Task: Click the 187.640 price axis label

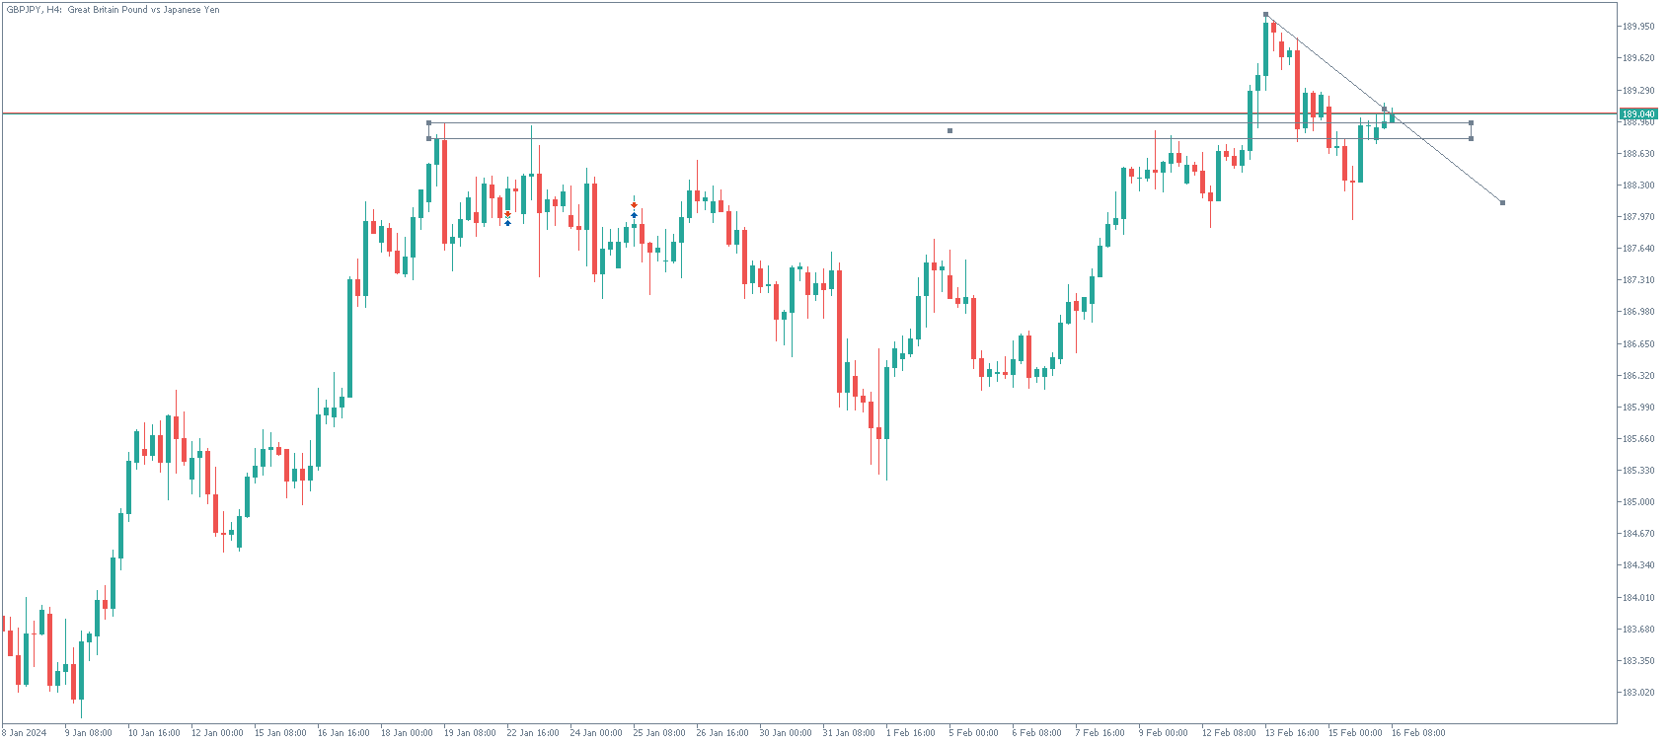Action: (x=1638, y=249)
